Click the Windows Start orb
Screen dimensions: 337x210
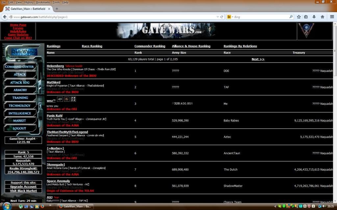point(7,206)
